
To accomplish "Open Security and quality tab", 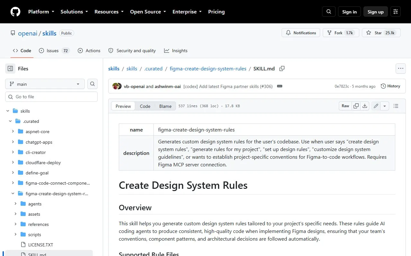I will click(132, 51).
